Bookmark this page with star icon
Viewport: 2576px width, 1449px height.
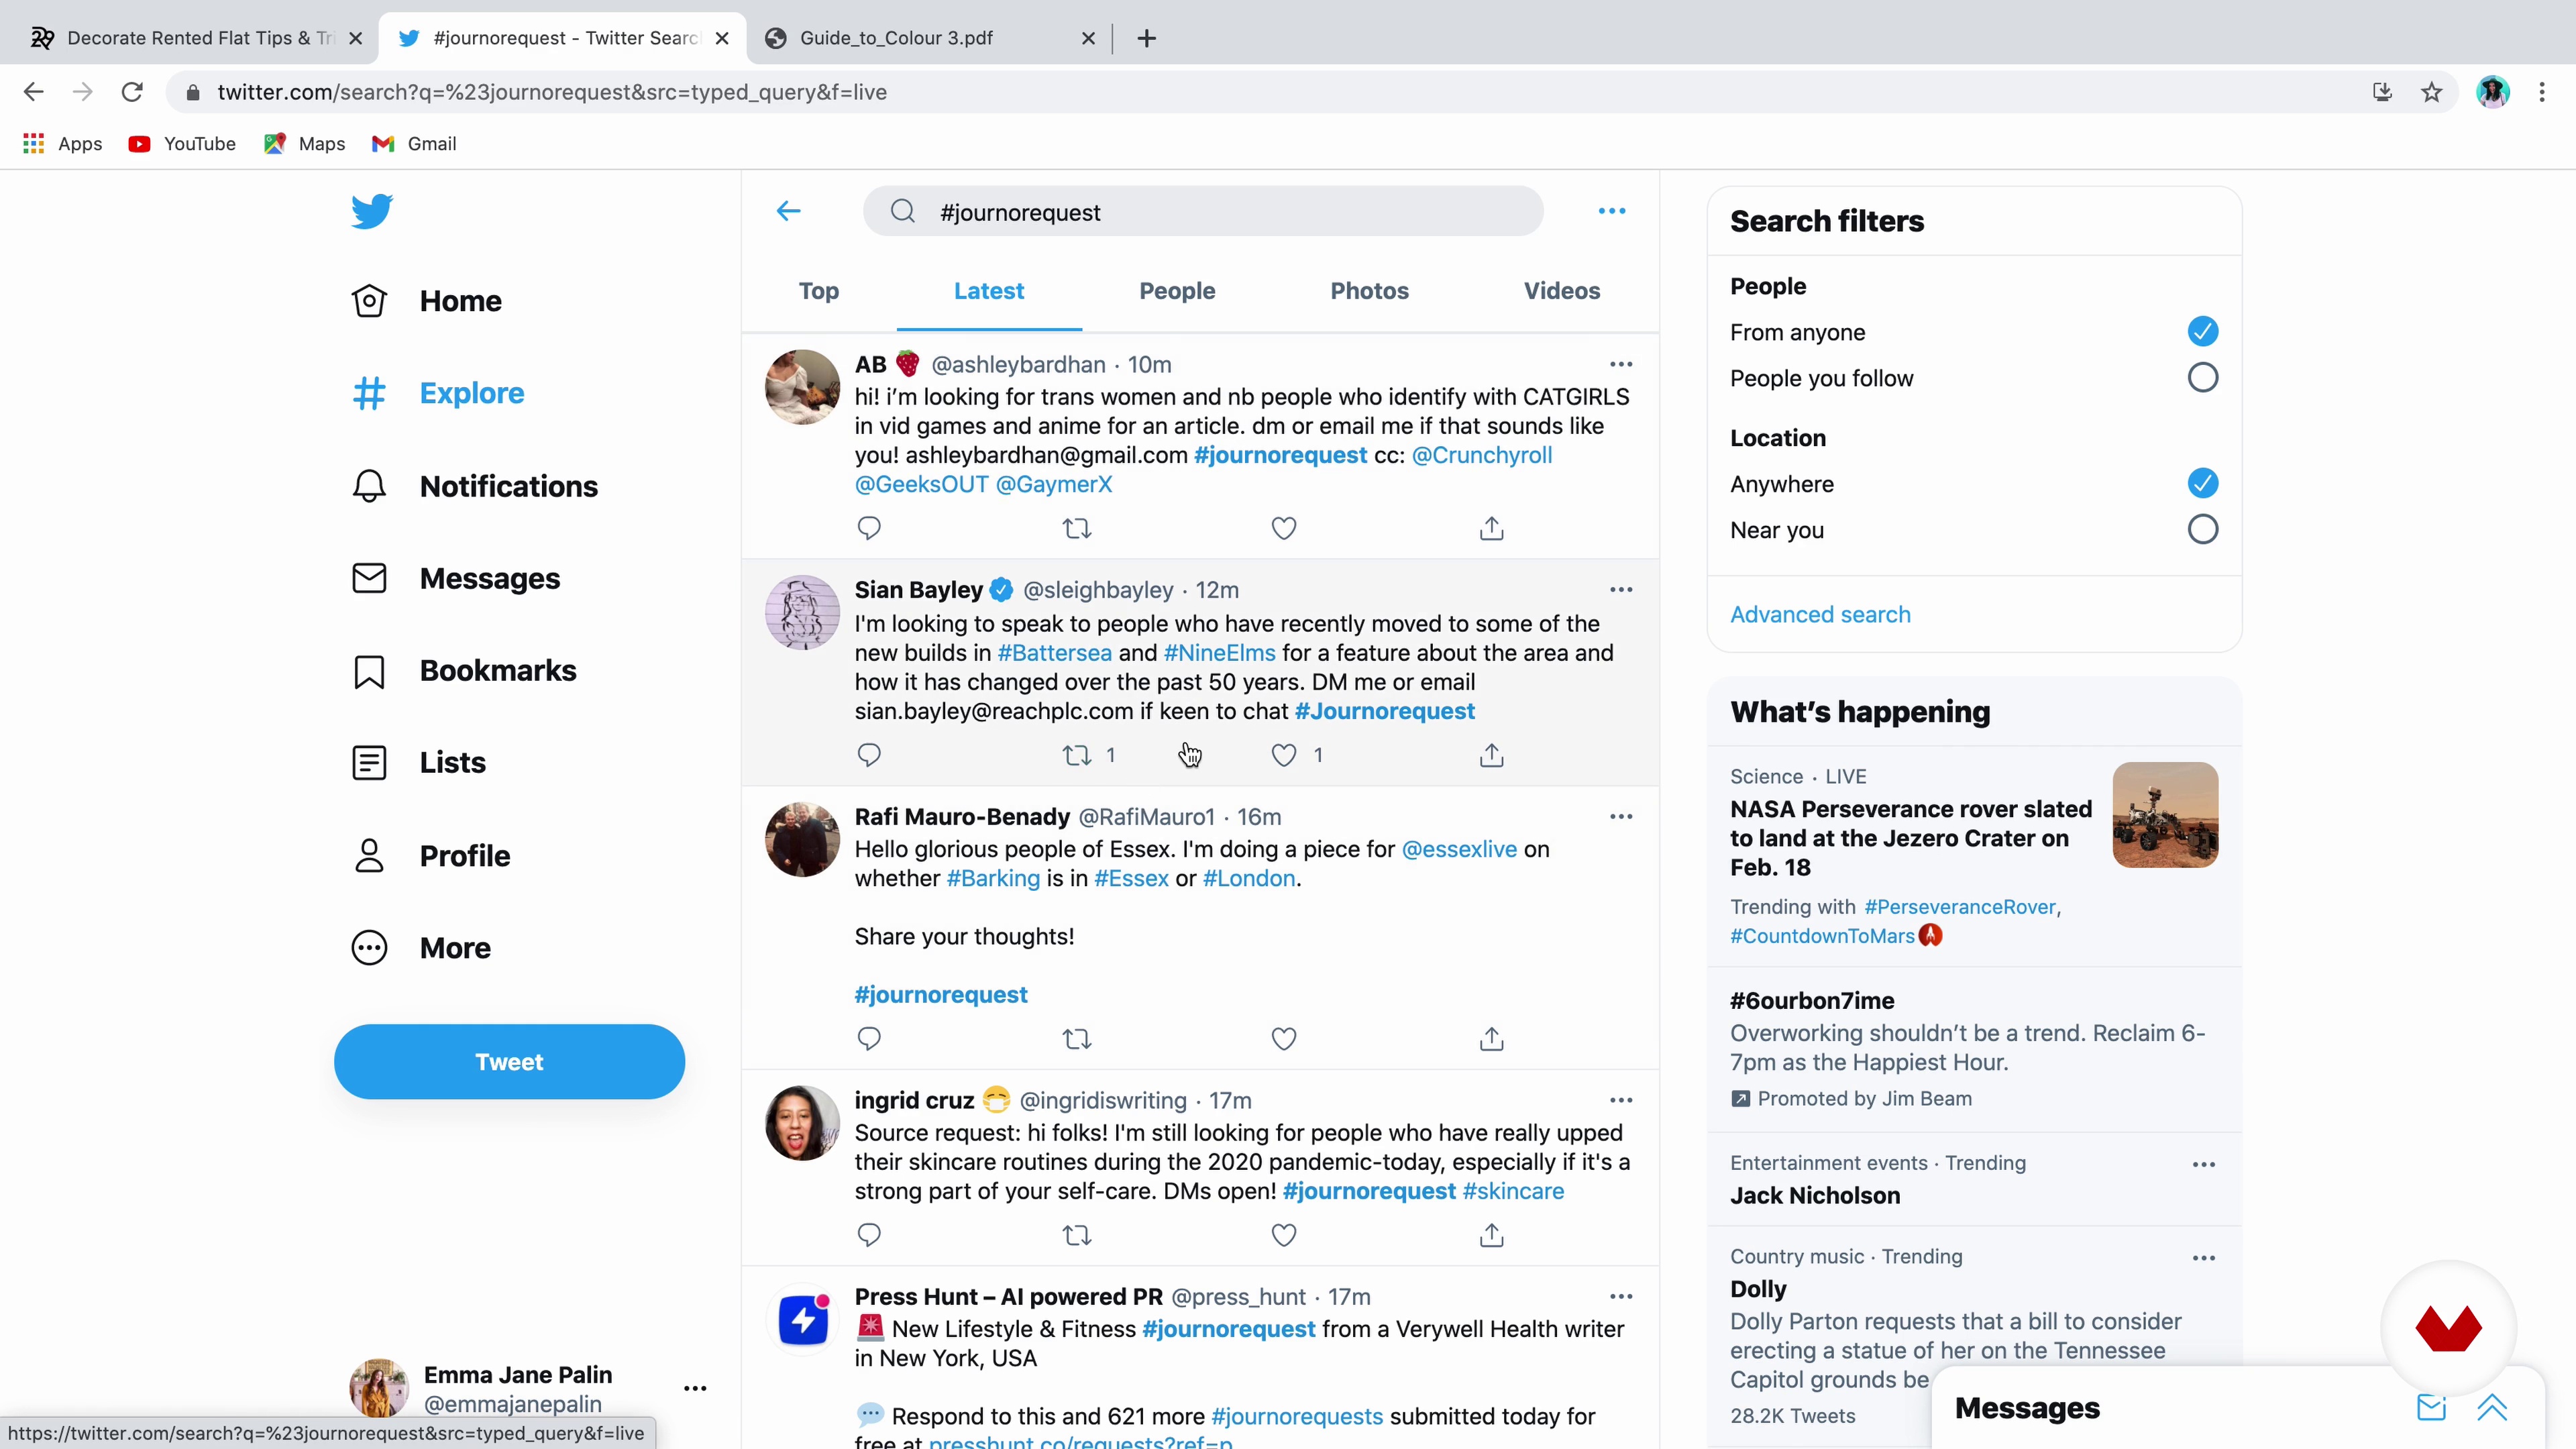[2431, 92]
